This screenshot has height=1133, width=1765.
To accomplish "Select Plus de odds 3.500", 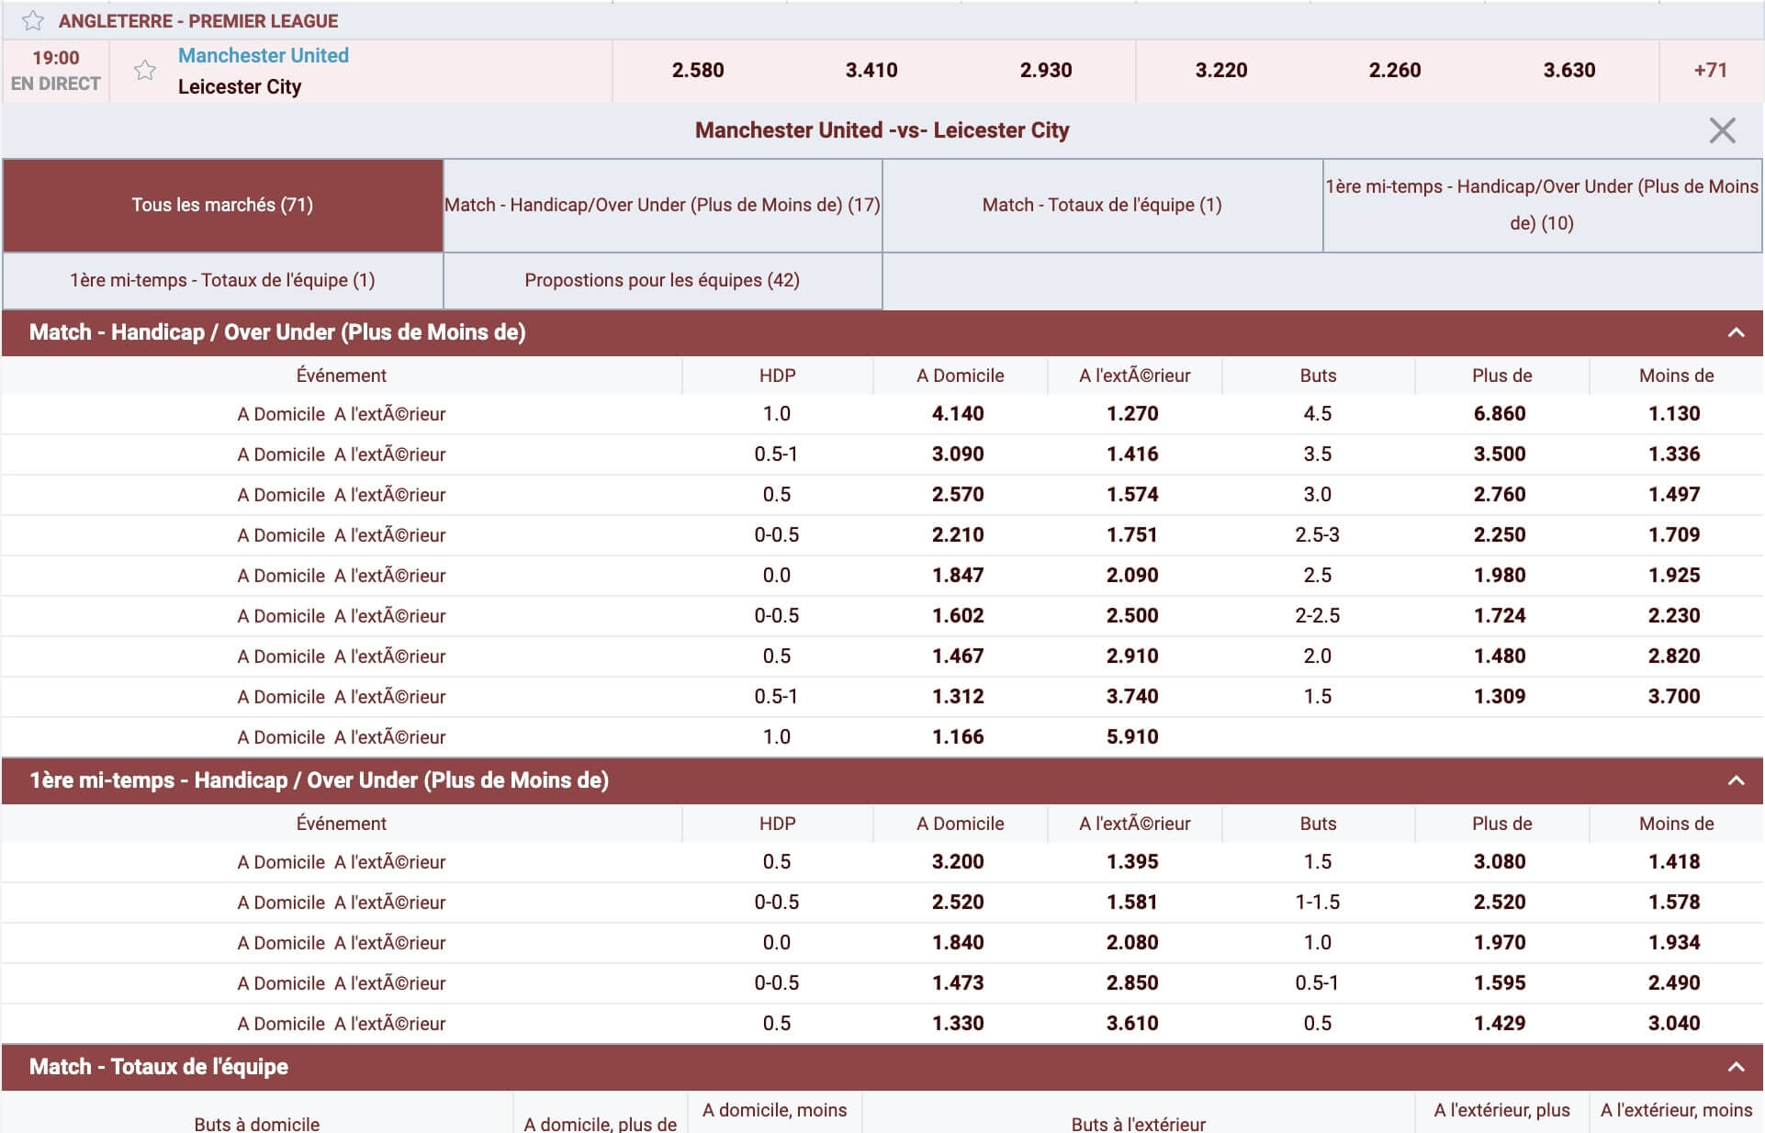I will (1500, 454).
